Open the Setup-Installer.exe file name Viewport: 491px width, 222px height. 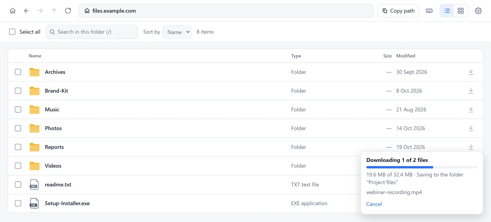click(x=67, y=203)
